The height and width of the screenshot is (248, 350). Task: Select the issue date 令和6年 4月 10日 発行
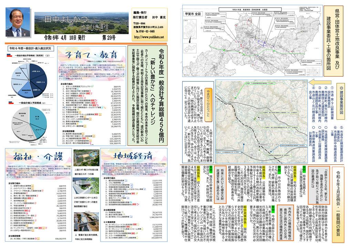(x=64, y=38)
